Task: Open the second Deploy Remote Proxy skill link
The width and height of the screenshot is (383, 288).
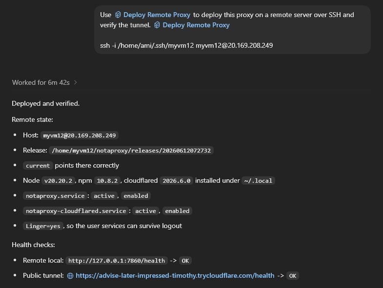Action: 196,25
